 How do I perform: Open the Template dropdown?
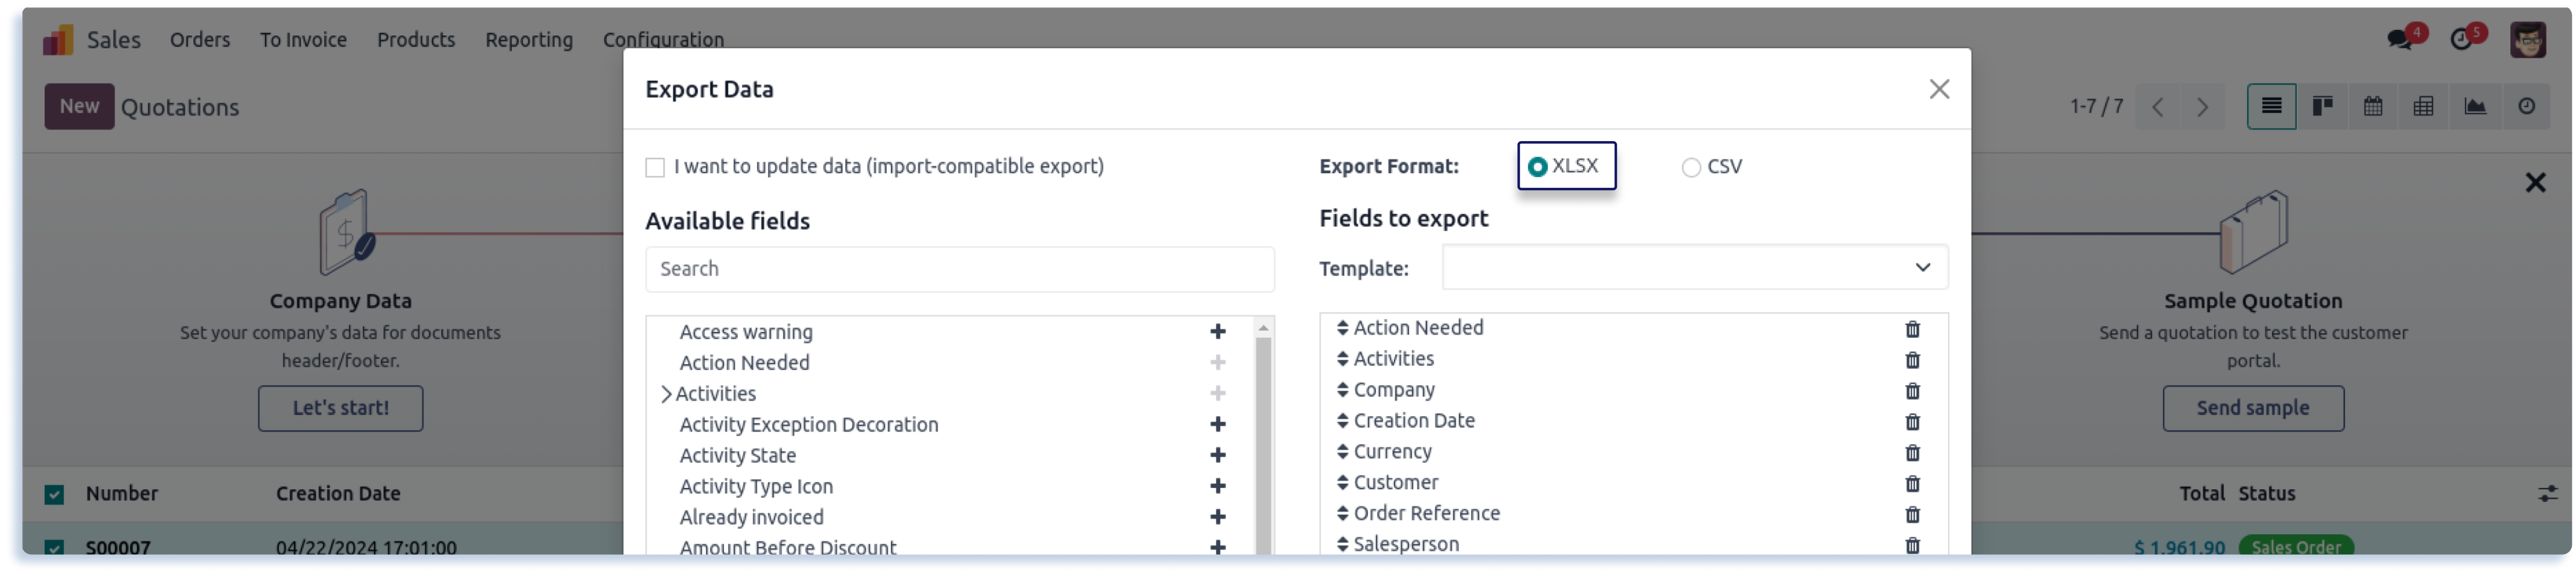(1694, 268)
